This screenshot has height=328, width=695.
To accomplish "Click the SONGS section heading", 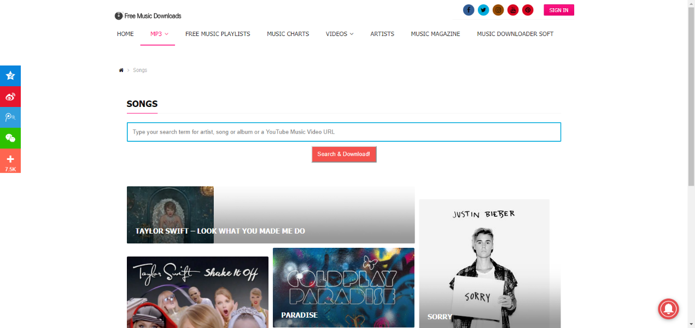I will click(x=142, y=104).
